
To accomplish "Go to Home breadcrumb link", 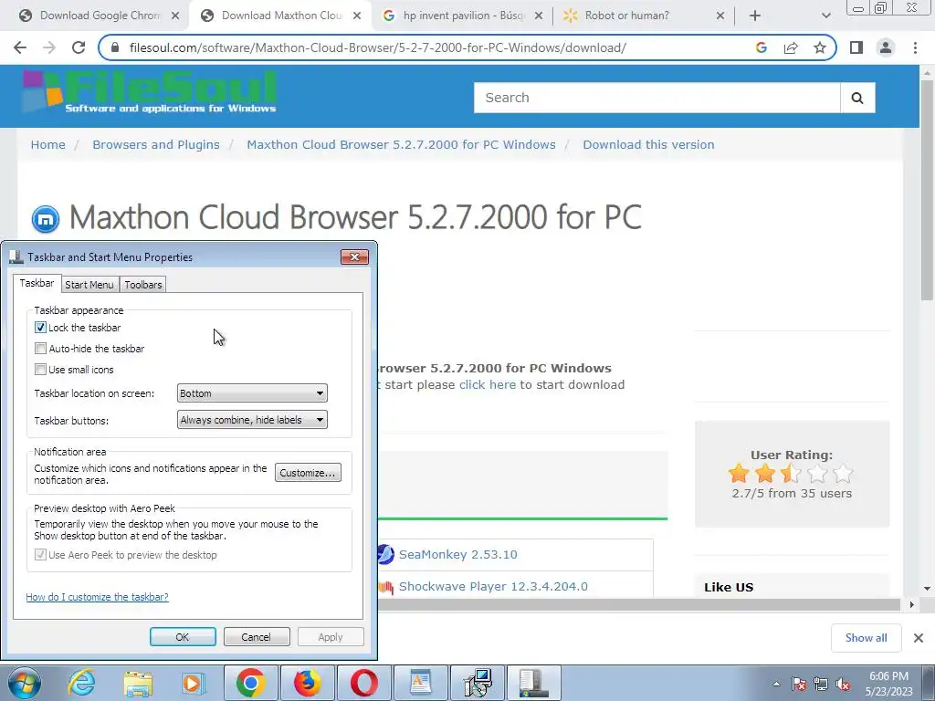I will click(47, 145).
